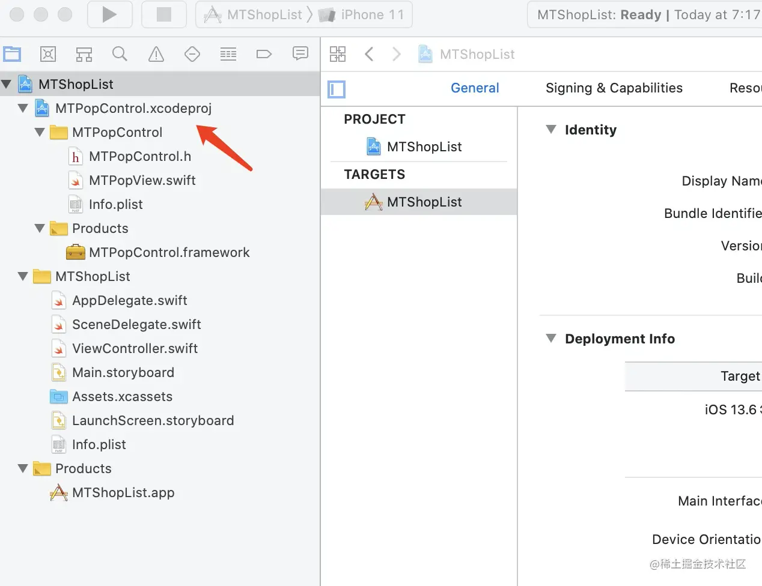Switch to the General tab
Image resolution: width=762 pixels, height=586 pixels.
pyautogui.click(x=475, y=88)
